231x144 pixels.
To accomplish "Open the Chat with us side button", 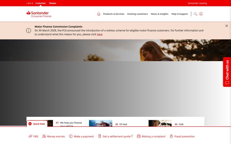I will pos(227,72).
